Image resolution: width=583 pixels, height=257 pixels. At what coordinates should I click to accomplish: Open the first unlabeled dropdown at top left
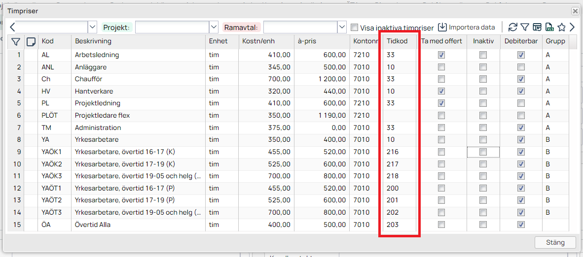[92, 27]
